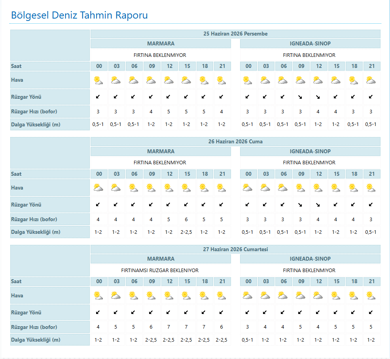Select 26 Haziran Marmara 21 wind direction arrow
Screen dimensions: 390x359
coord(222,205)
